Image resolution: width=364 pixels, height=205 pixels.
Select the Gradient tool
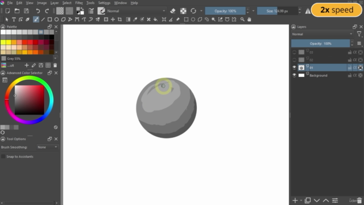click(128, 19)
